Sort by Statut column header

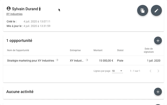120,50
